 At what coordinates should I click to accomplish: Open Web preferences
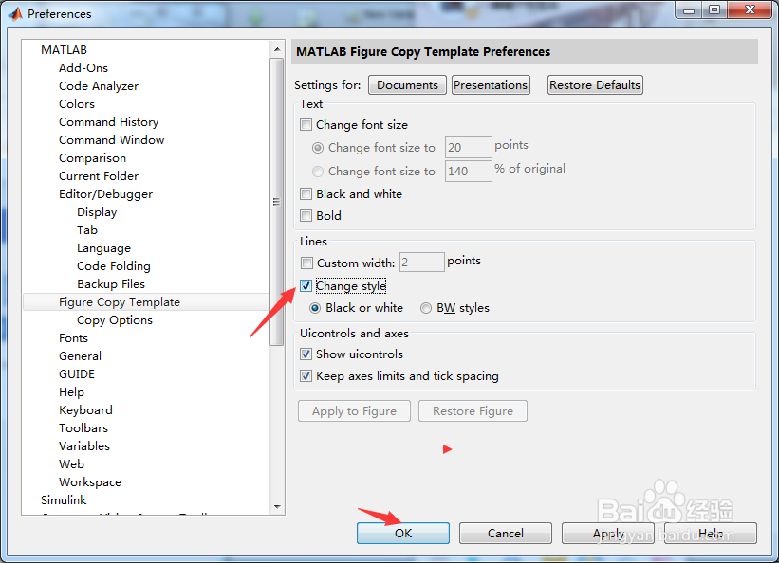[71, 464]
